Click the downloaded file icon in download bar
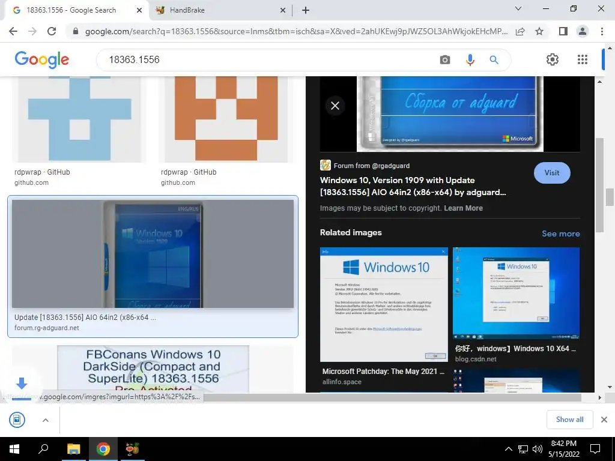Image resolution: width=615 pixels, height=461 pixels. point(17,420)
